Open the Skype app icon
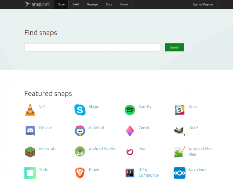Viewport: 233px width, 179px height. [80, 110]
